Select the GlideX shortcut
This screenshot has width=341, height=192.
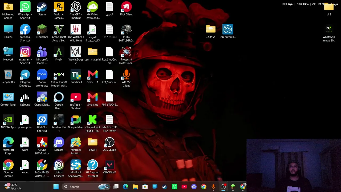pos(42,123)
